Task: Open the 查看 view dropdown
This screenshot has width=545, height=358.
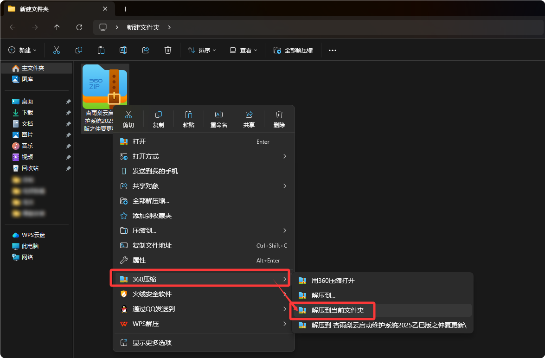Action: 244,51
